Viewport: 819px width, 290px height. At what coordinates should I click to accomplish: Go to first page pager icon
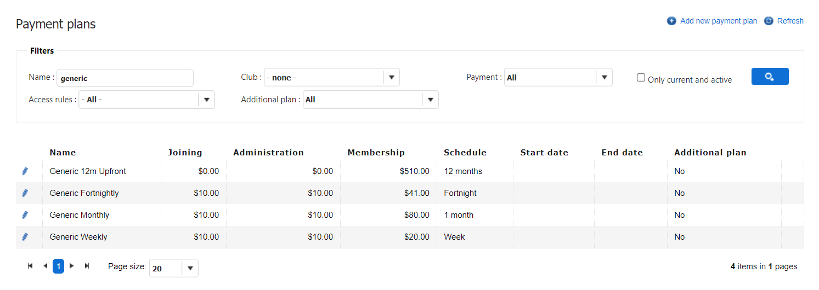click(31, 266)
